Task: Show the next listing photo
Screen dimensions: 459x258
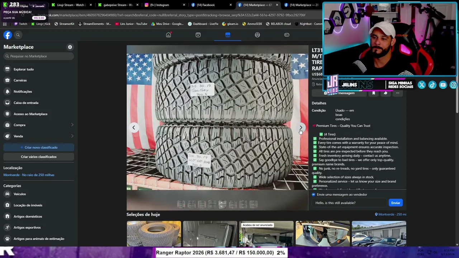Action: pyautogui.click(x=301, y=128)
